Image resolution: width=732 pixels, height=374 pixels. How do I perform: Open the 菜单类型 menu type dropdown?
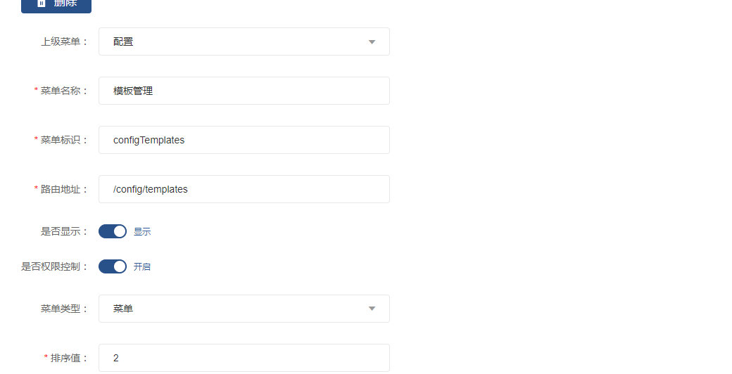click(x=244, y=309)
